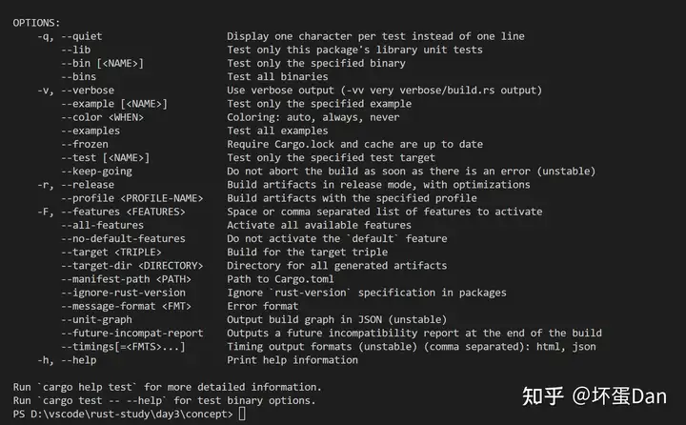Image resolution: width=686 pixels, height=425 pixels.
Task: Click the --future-incompat-report option
Action: pos(132,334)
